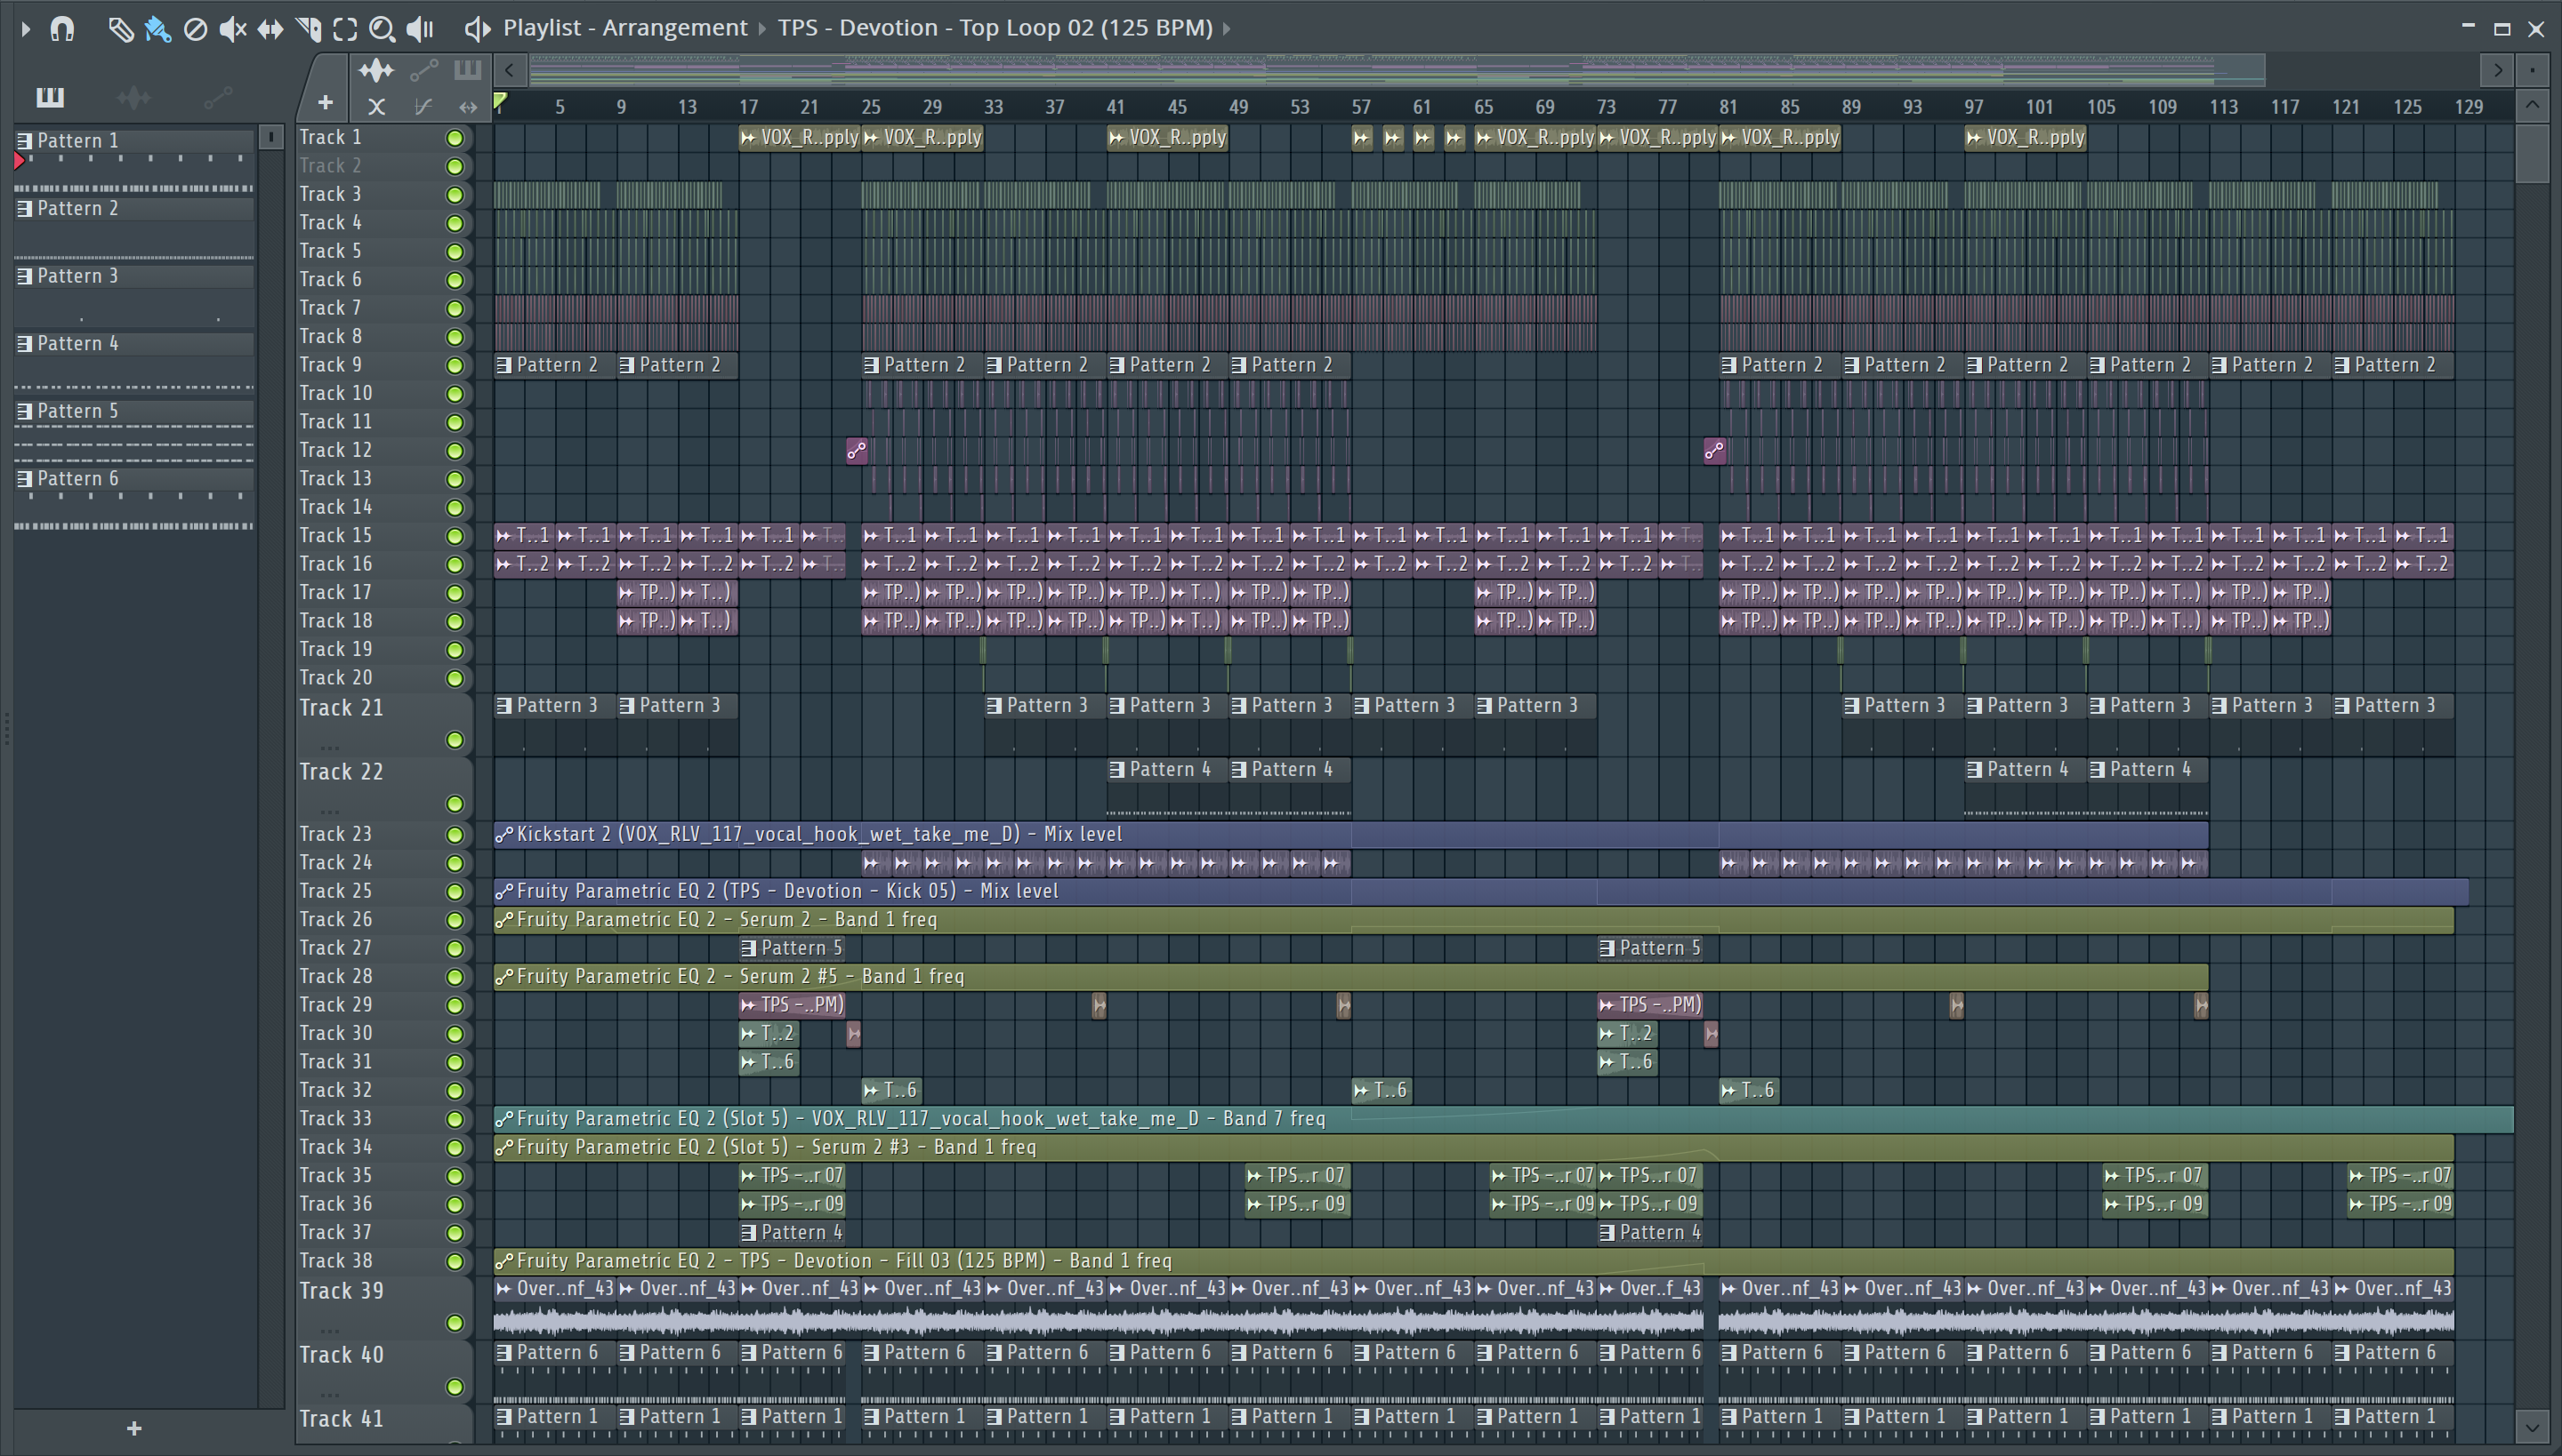Toggle automation clip focus icon
The width and height of the screenshot is (2562, 1456).
(423, 70)
